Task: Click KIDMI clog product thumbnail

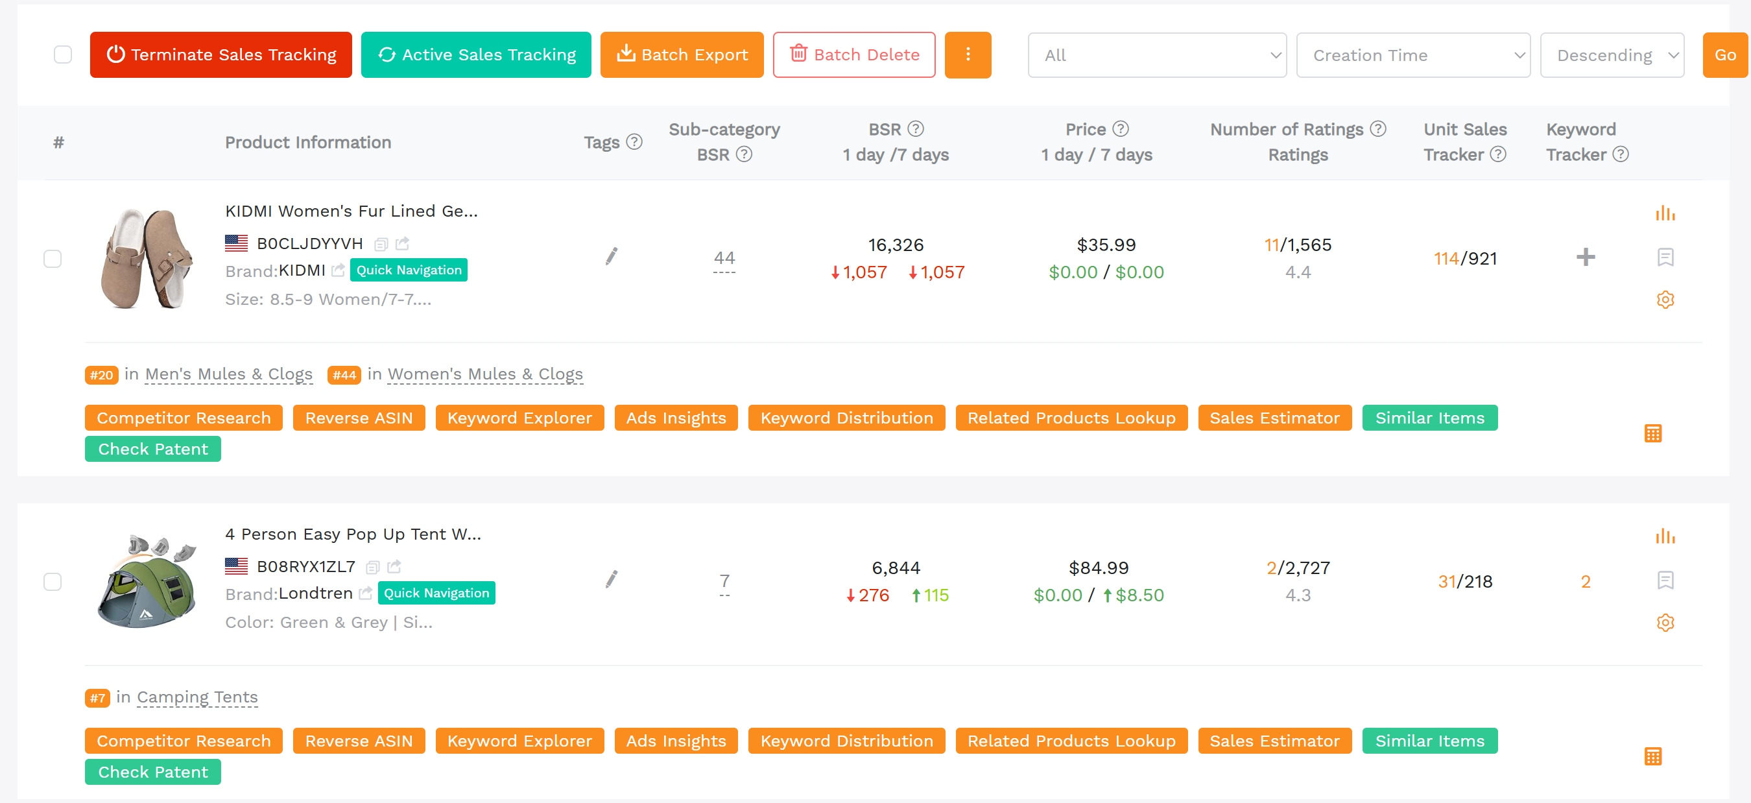Action: point(146,258)
